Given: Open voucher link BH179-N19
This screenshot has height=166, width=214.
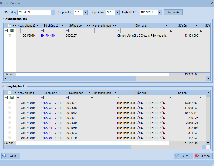Looking at the screenshot, I should coord(48,36).
